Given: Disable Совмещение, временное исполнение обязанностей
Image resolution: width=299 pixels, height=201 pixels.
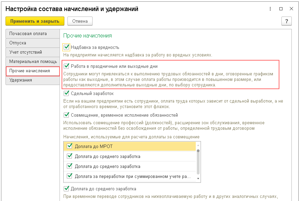Looking at the screenshot, I should click(66, 115).
